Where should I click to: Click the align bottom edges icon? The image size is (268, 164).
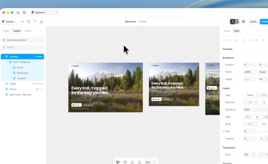click(256, 40)
